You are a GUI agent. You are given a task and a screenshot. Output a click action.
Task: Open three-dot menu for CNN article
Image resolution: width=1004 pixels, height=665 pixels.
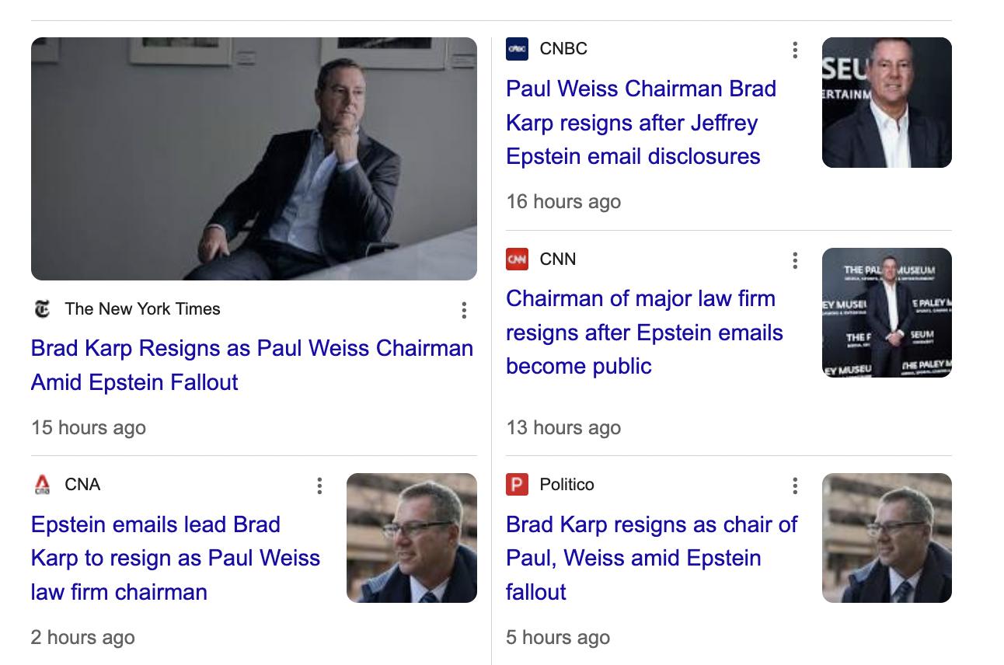(x=794, y=261)
